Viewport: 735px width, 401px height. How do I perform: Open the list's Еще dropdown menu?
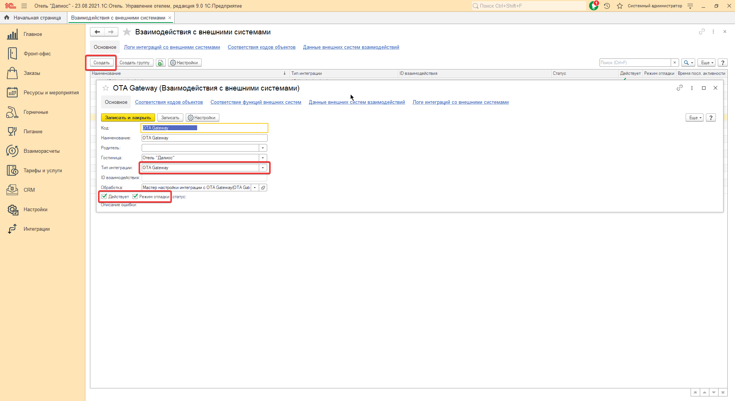706,63
